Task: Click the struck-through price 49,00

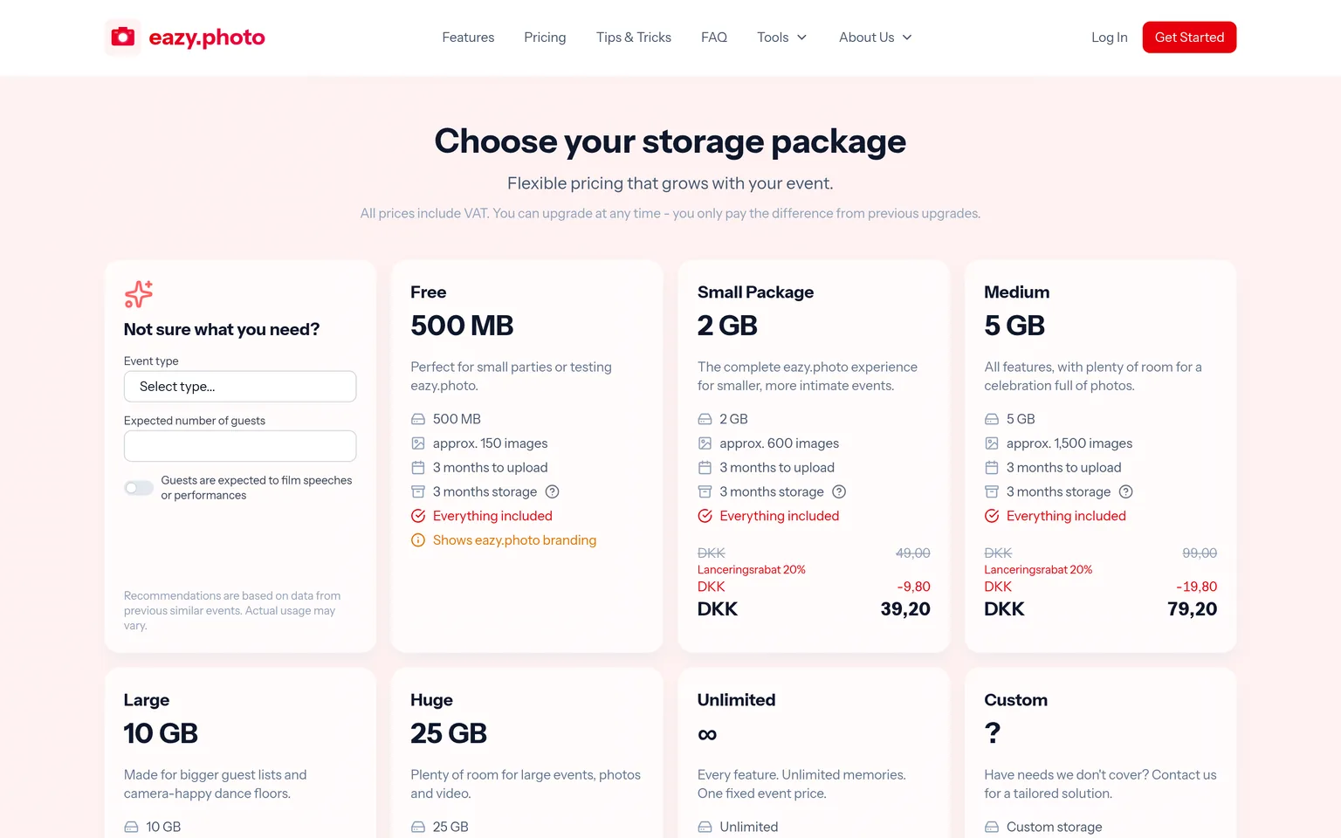Action: point(913,553)
